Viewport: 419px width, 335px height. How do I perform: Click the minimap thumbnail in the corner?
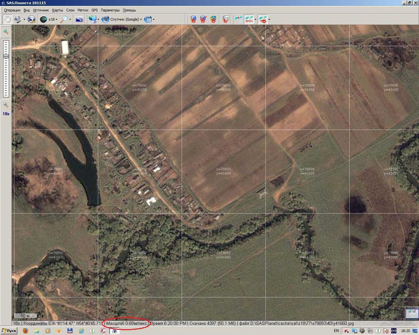click(x=412, y=313)
